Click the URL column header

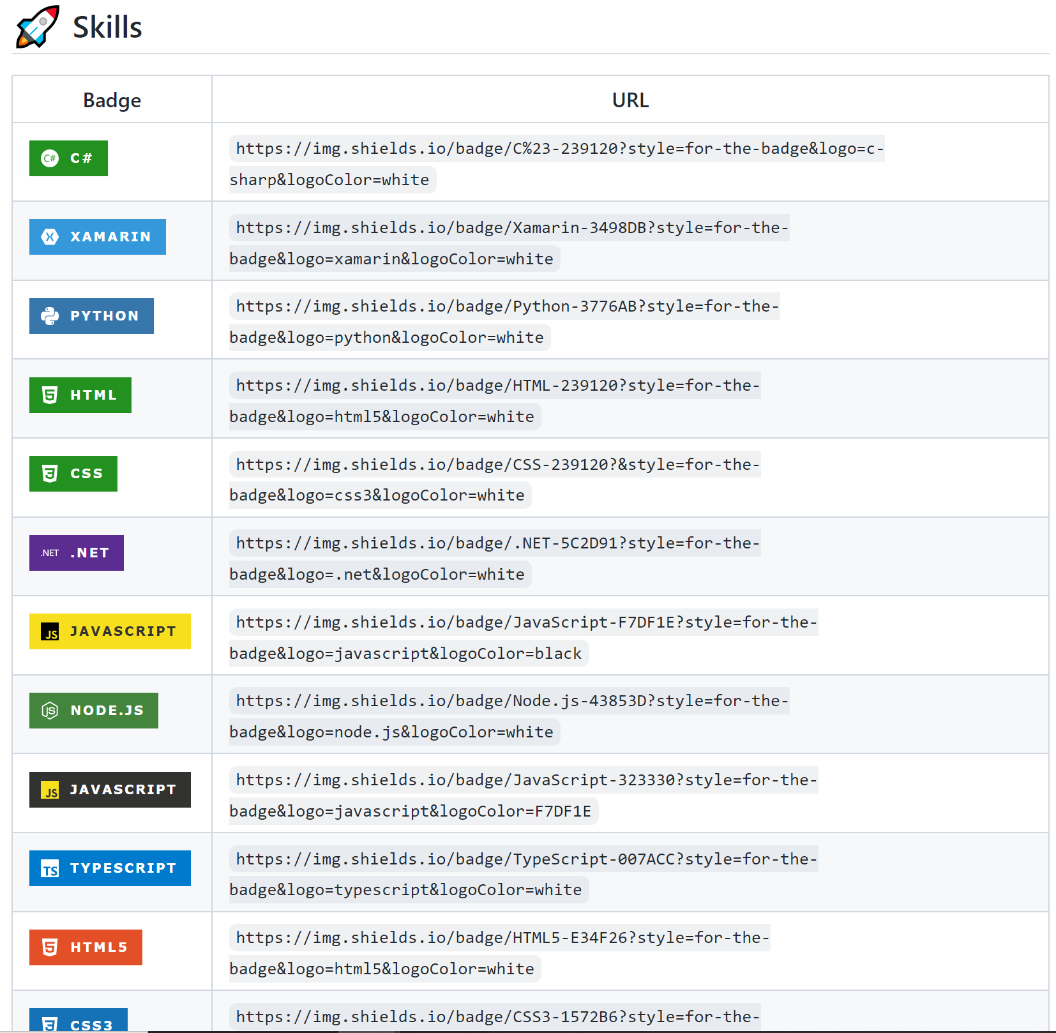(630, 100)
